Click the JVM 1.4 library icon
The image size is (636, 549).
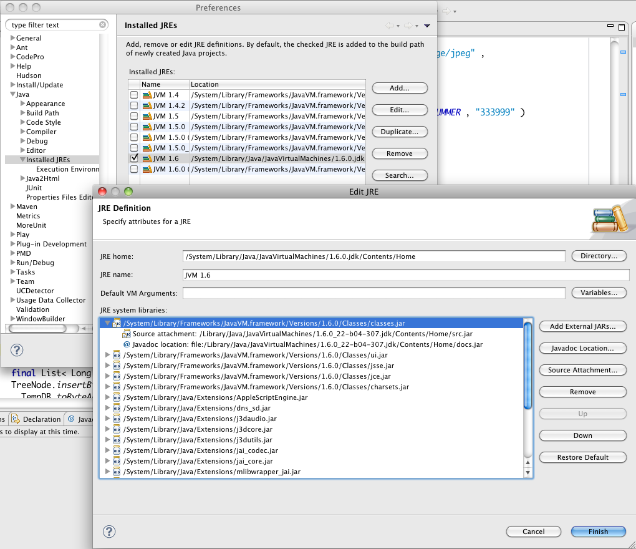pos(147,95)
